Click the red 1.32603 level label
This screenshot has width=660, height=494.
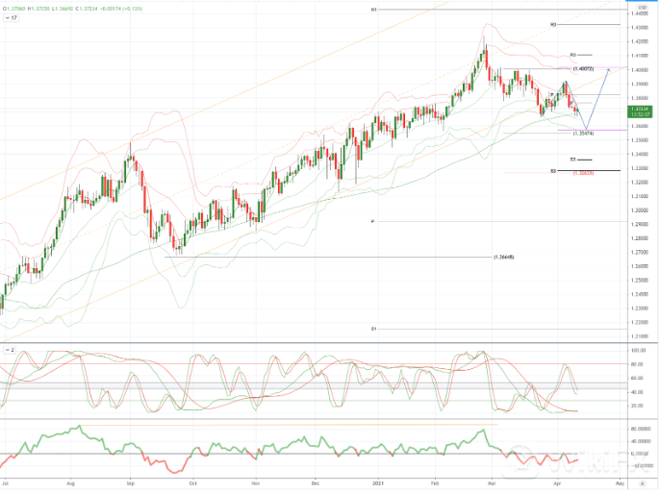[x=582, y=172]
